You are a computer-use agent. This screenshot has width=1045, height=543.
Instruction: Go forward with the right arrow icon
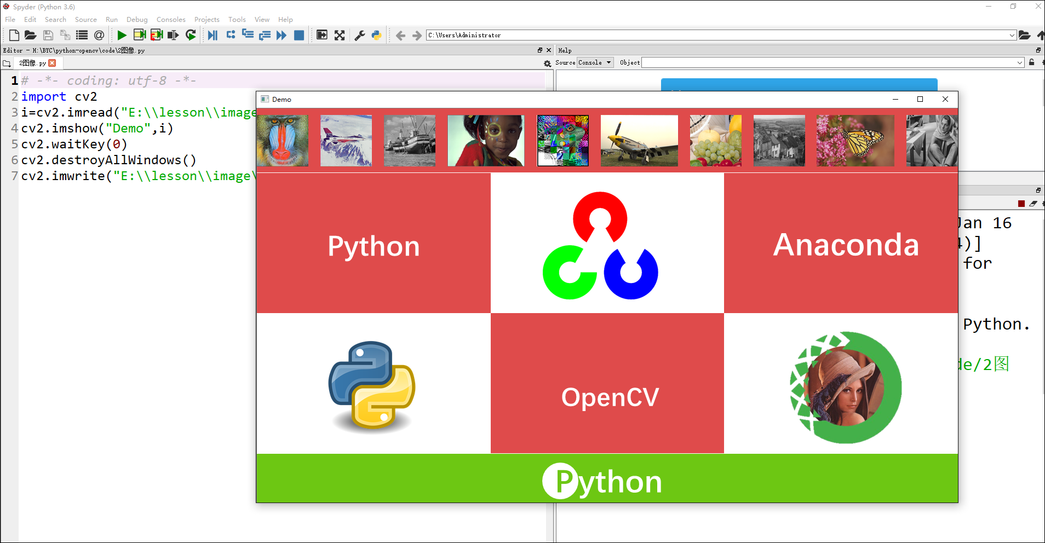coord(417,35)
